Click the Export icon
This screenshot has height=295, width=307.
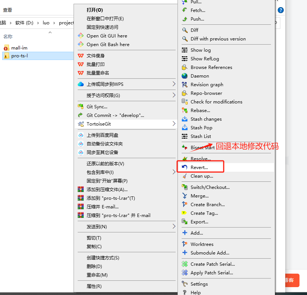[184, 222]
